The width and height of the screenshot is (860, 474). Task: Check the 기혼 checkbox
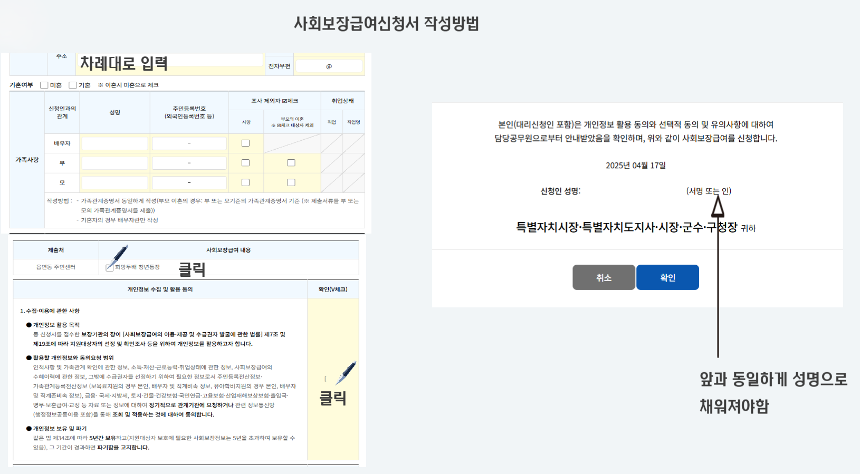[x=73, y=85]
